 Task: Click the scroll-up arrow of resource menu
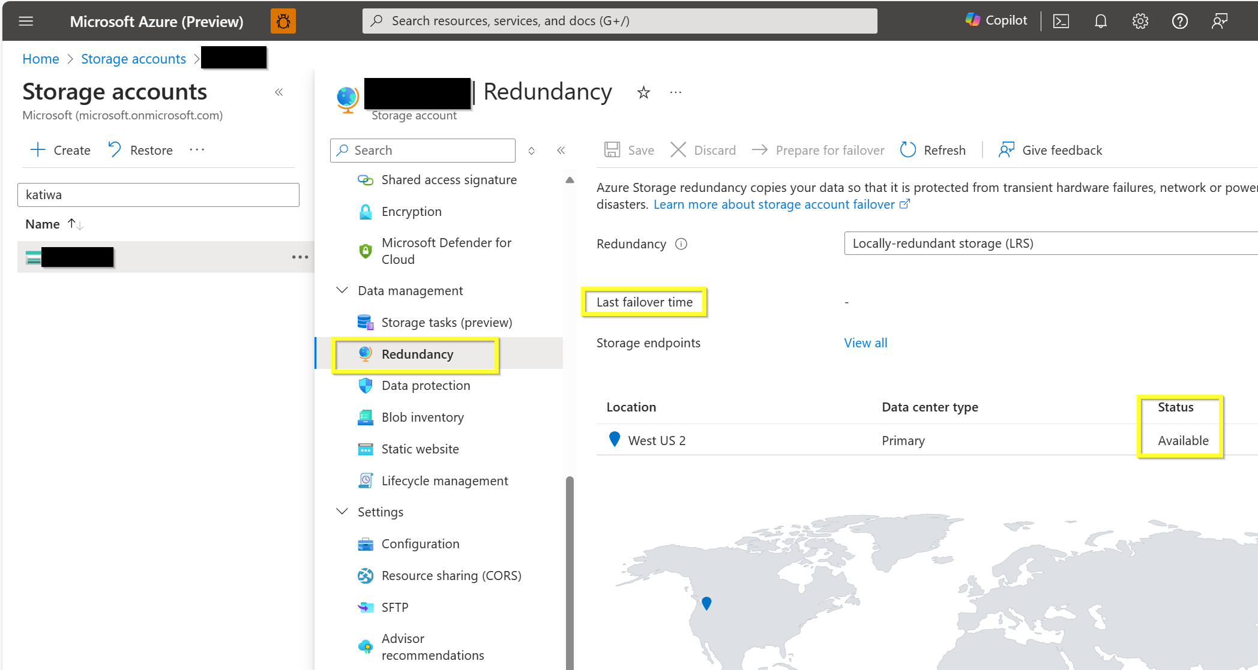coord(570,180)
